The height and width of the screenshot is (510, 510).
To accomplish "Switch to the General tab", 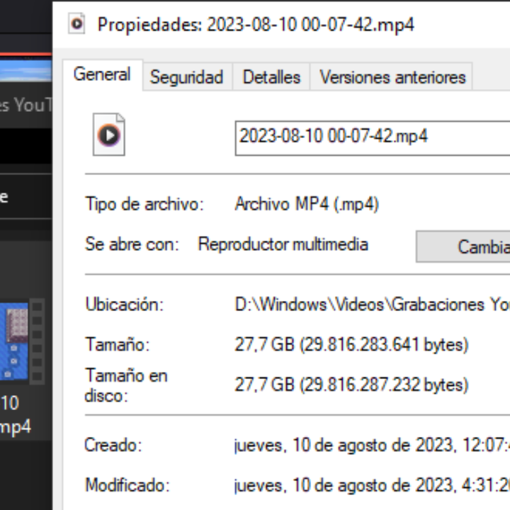I will point(102,74).
